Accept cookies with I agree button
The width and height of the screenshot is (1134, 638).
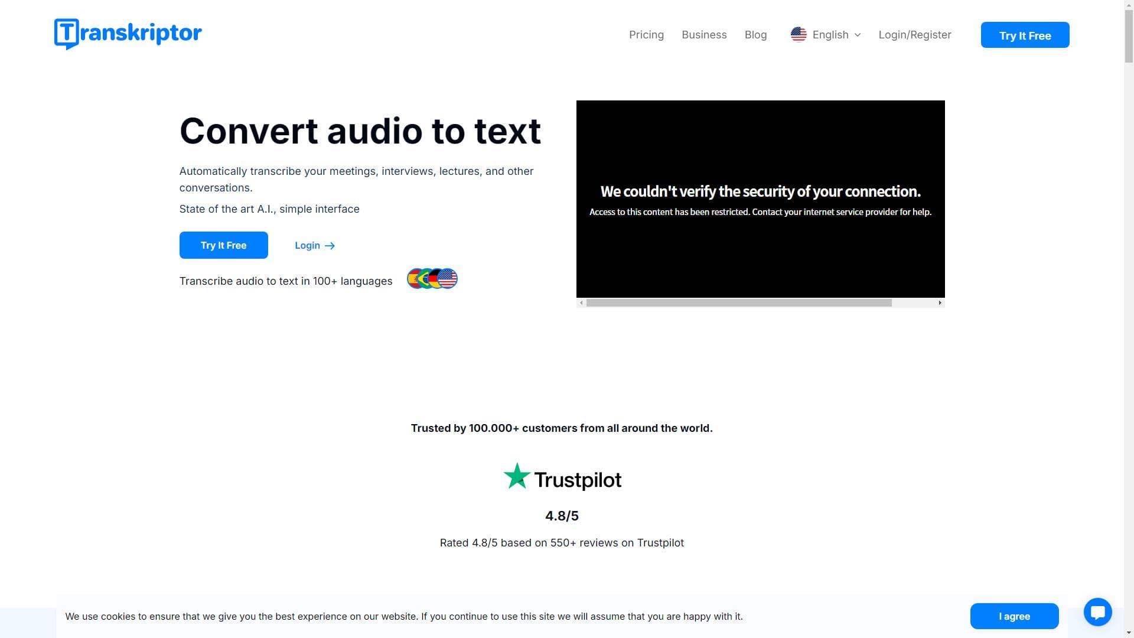[x=1014, y=616]
